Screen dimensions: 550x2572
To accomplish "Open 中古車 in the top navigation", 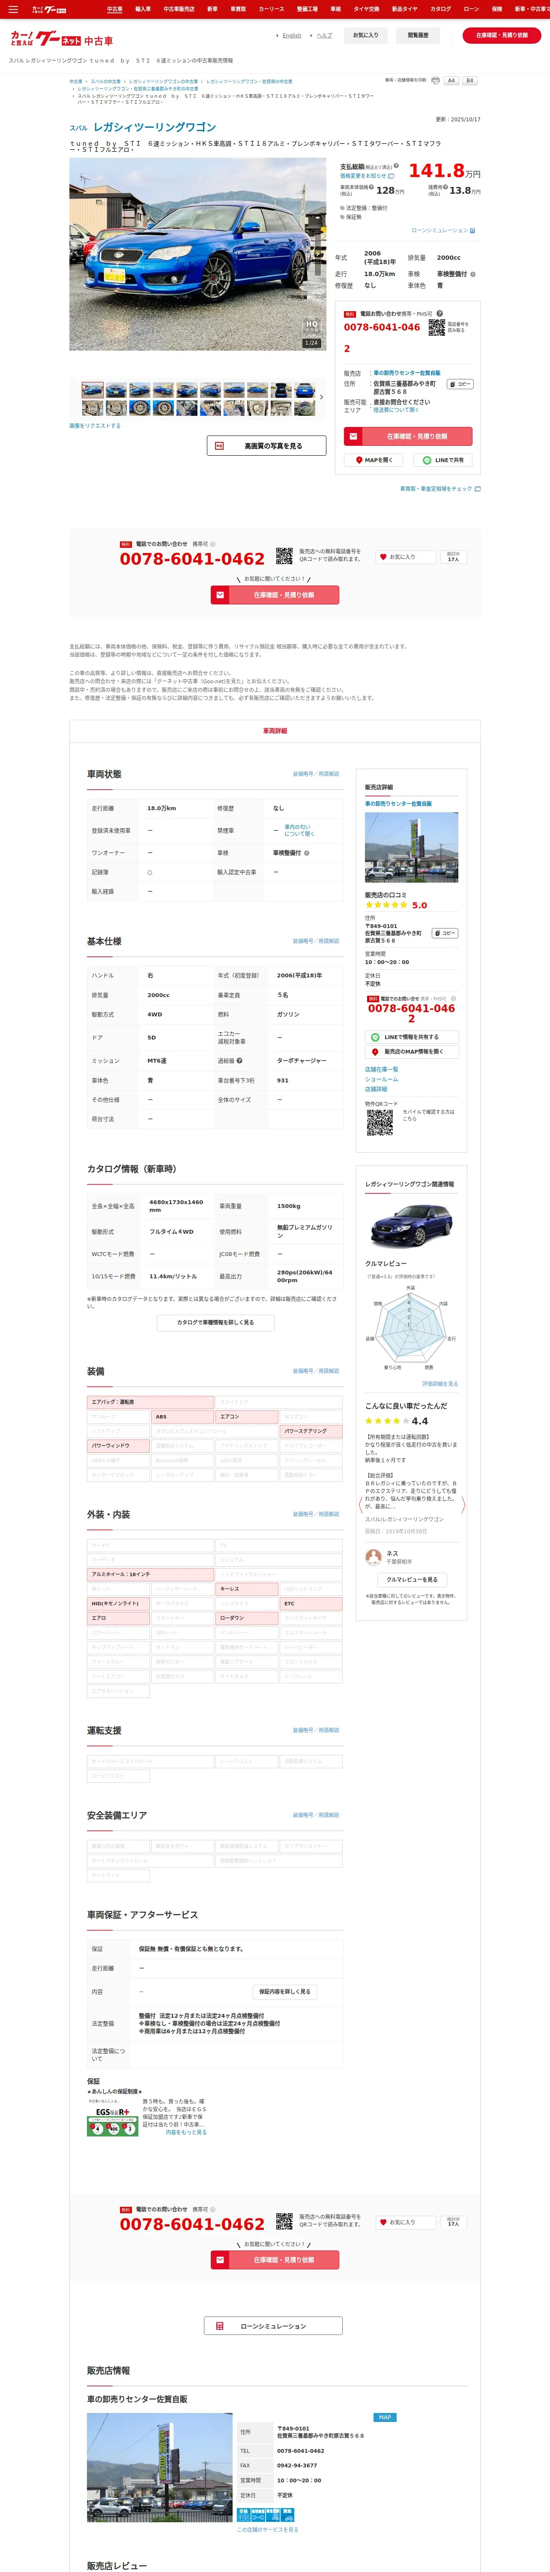I will tap(115, 9).
